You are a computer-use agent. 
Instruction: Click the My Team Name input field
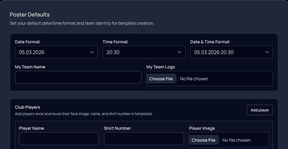[78, 77]
